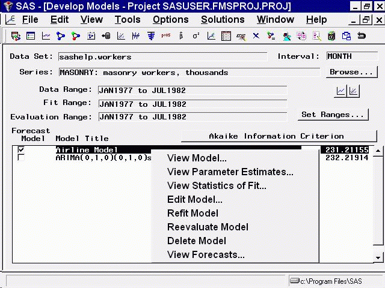Click the right plot icon under Browse button
Viewport: 385px width, 288px height.
354,91
